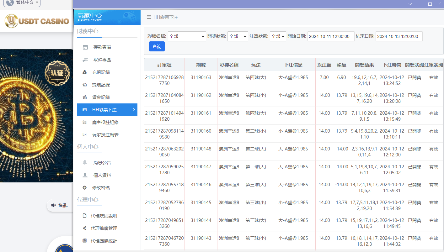Select the 資金記錄 funds icon
This screenshot has width=444, height=252.
coord(85,97)
